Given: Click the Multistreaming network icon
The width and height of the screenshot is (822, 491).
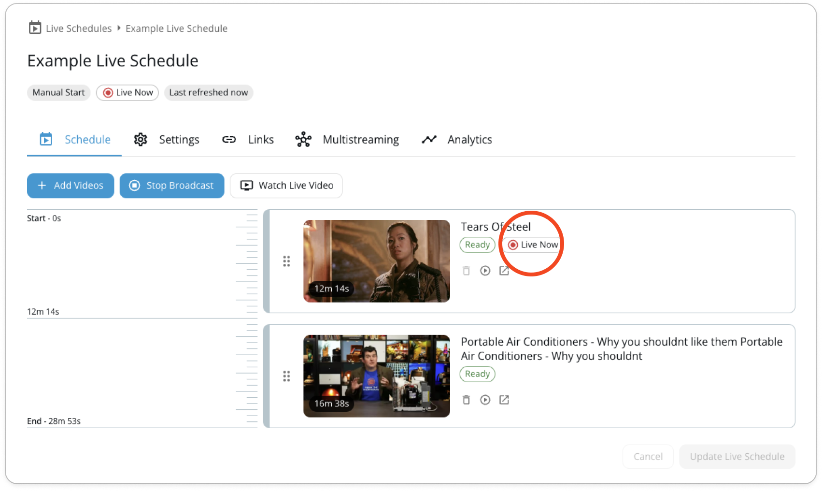Looking at the screenshot, I should click(303, 140).
